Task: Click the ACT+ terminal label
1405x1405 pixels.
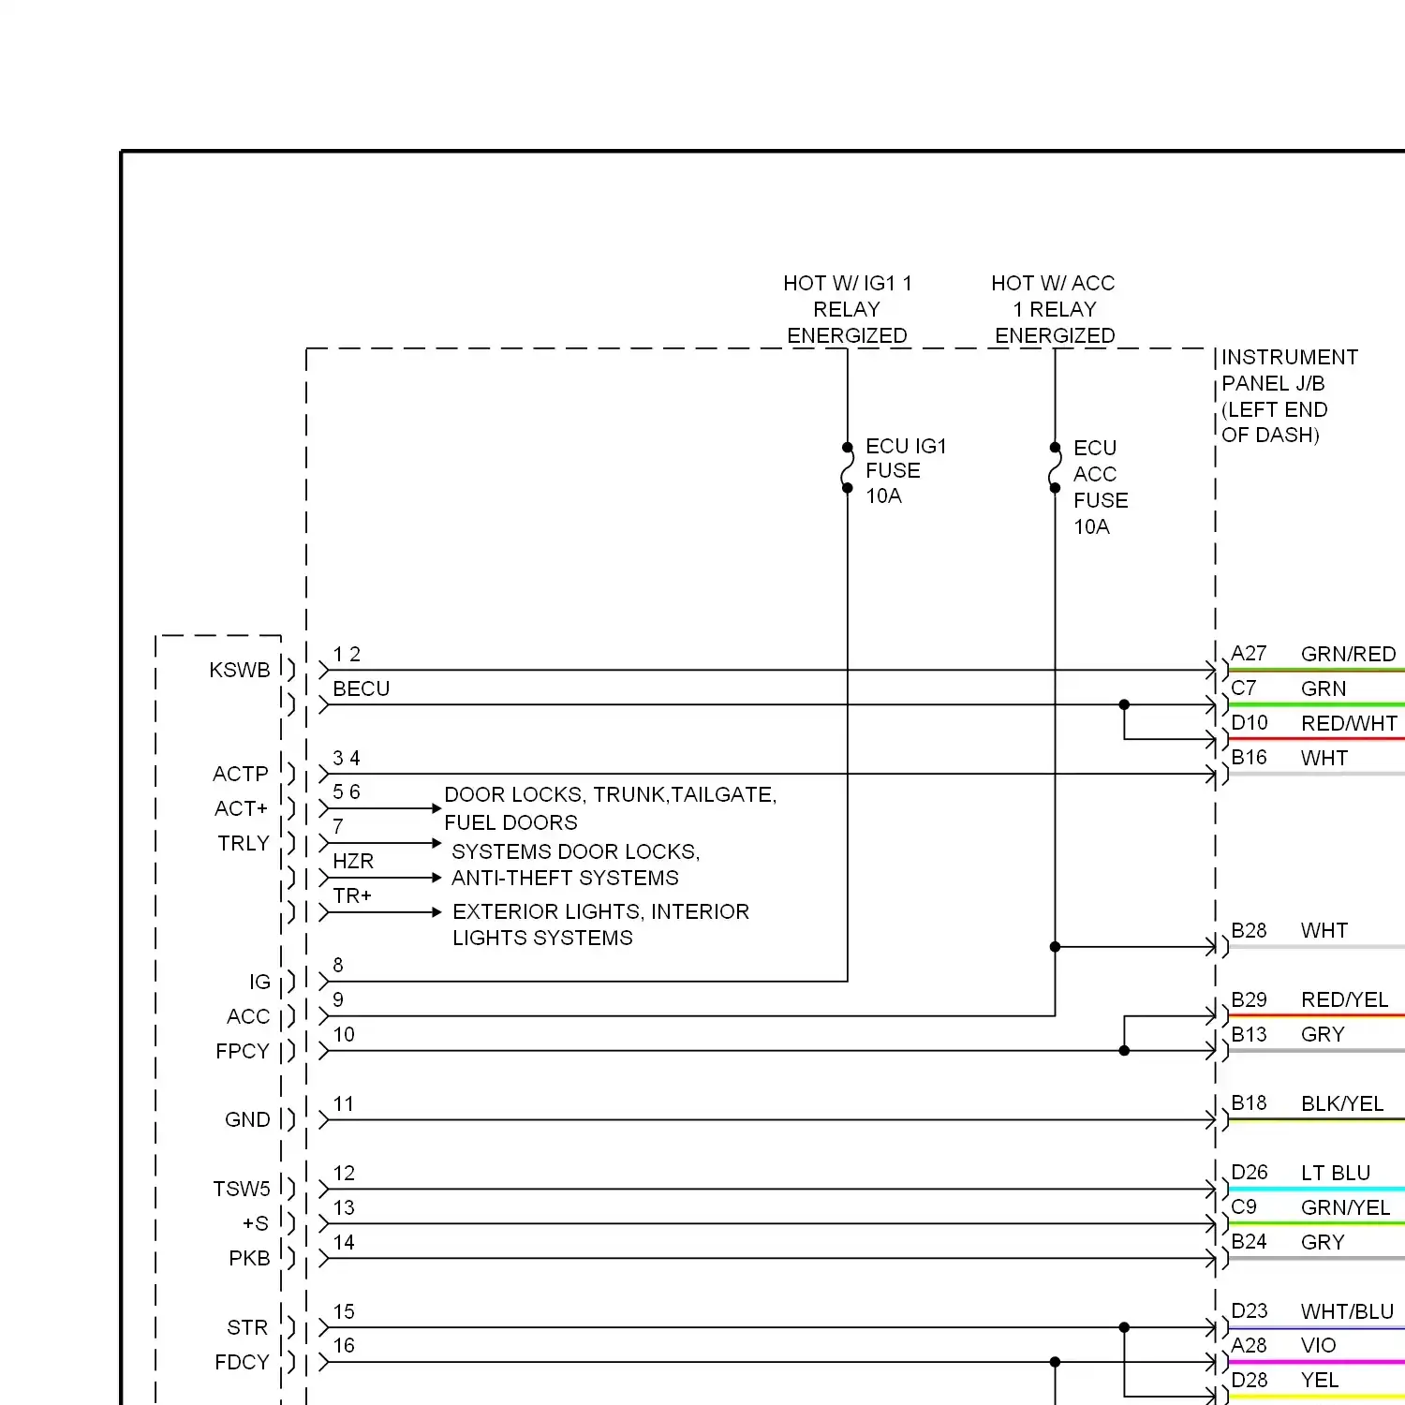Action: [242, 808]
